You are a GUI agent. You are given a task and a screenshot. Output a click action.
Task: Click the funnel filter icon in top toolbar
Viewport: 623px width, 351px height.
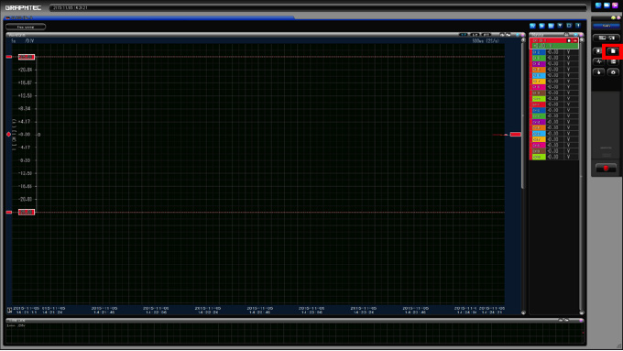tap(560, 26)
